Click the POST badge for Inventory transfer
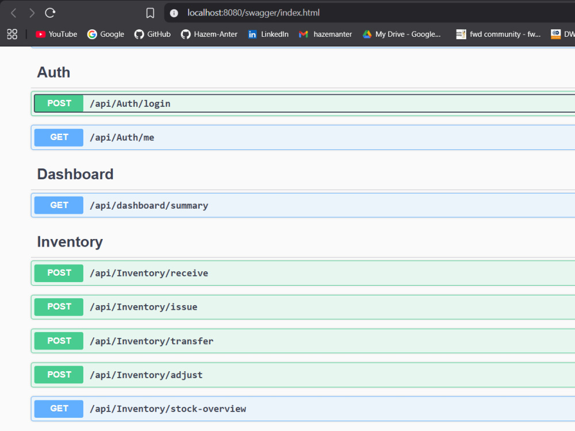Image resolution: width=575 pixels, height=431 pixels. 59,341
